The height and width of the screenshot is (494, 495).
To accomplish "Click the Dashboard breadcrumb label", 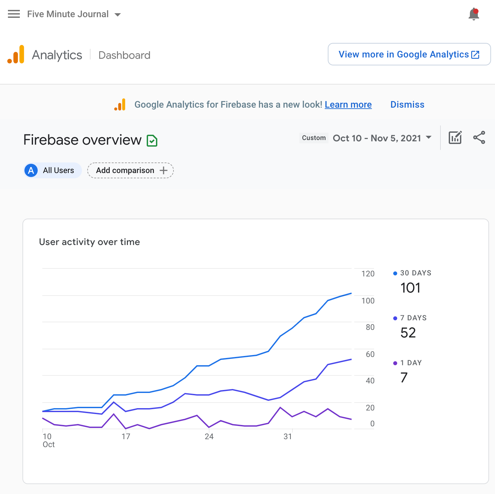I will 125,55.
